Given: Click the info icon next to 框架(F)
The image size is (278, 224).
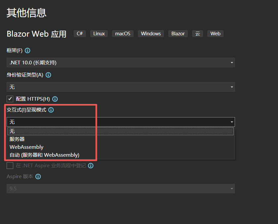Looking at the screenshot, I should pyautogui.click(x=27, y=50).
